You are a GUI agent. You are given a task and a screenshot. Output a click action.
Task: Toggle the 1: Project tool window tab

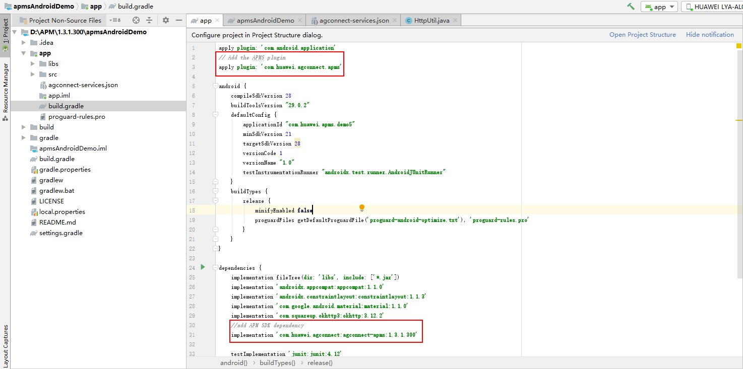pos(5,35)
